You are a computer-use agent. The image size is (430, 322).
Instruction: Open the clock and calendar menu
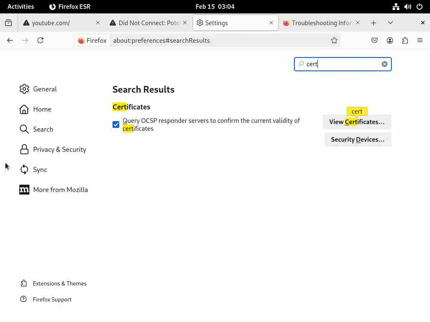coord(215,7)
